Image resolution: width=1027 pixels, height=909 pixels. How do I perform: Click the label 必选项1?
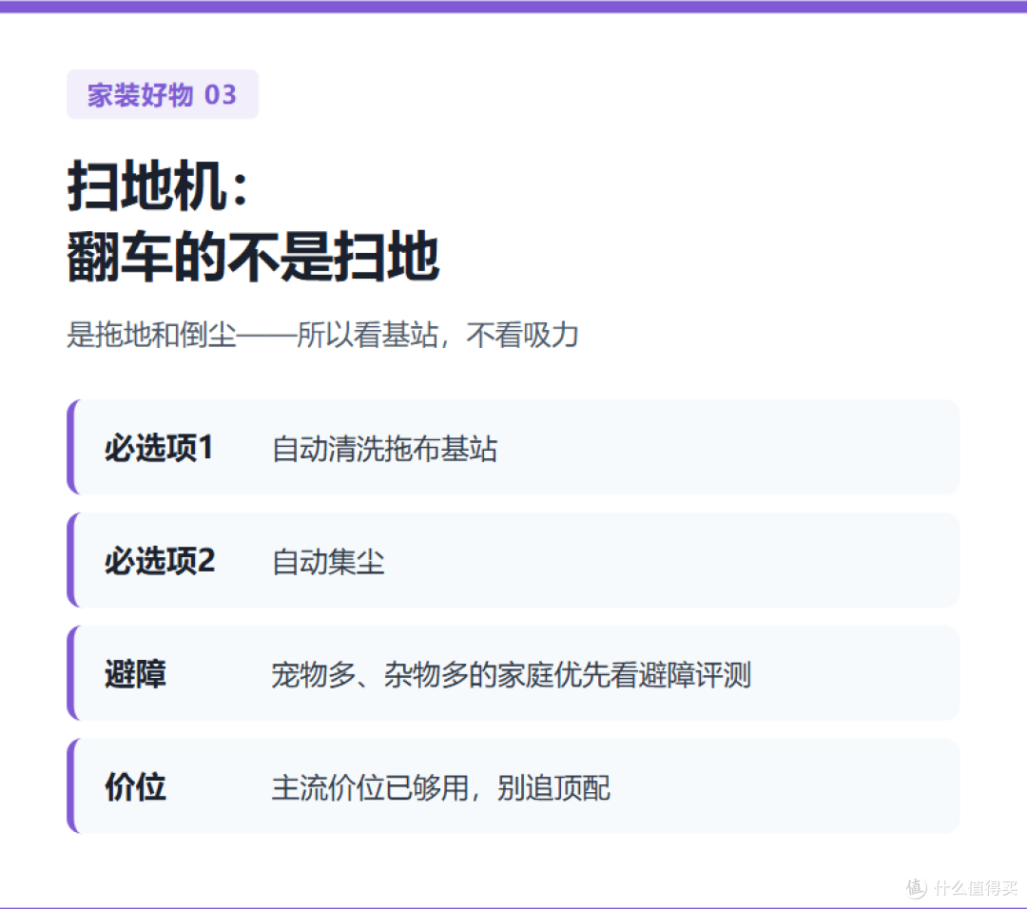click(159, 449)
